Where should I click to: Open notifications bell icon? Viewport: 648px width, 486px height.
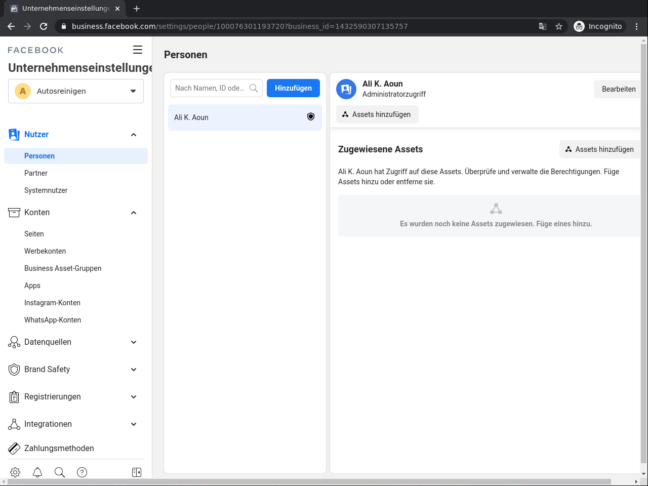point(37,472)
